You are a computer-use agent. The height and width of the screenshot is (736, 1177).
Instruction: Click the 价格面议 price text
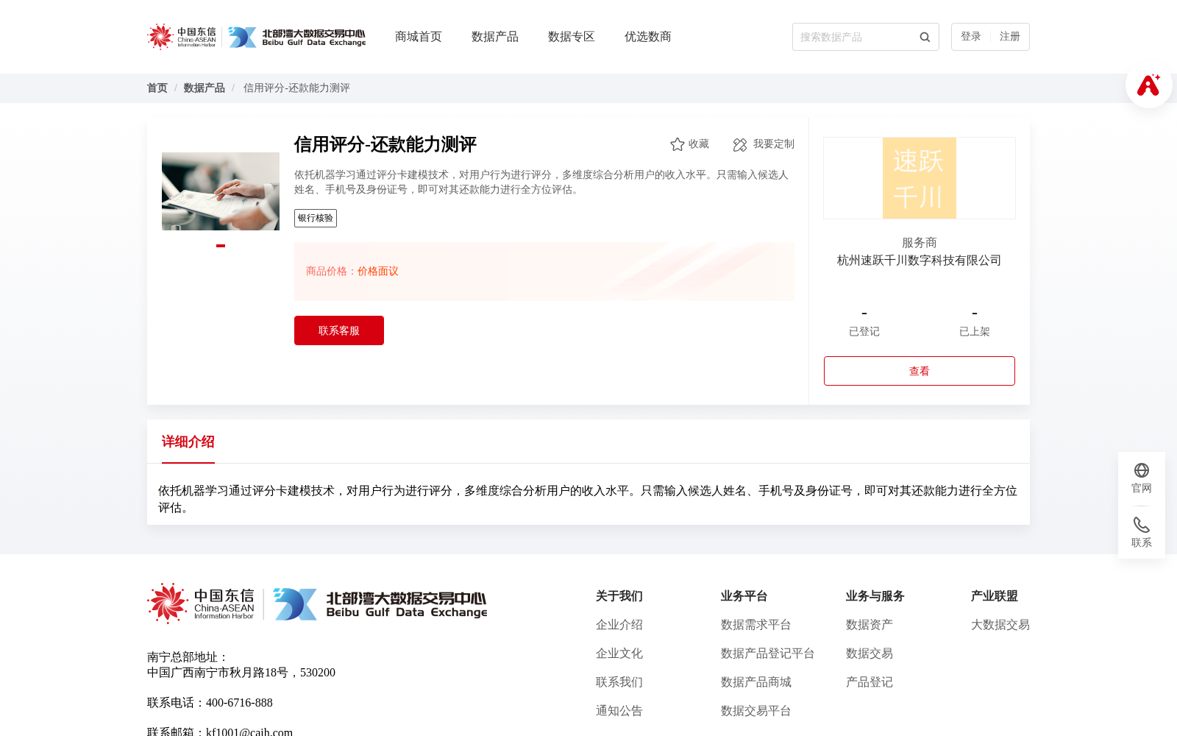(x=378, y=272)
